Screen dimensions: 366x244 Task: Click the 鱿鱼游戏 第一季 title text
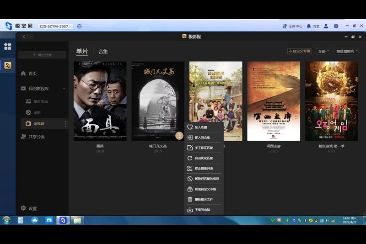pos(331,146)
